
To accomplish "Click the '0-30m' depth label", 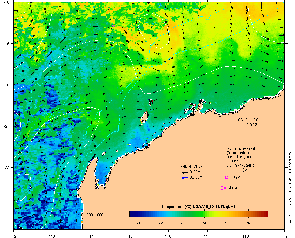I will pyautogui.click(x=195, y=172).
